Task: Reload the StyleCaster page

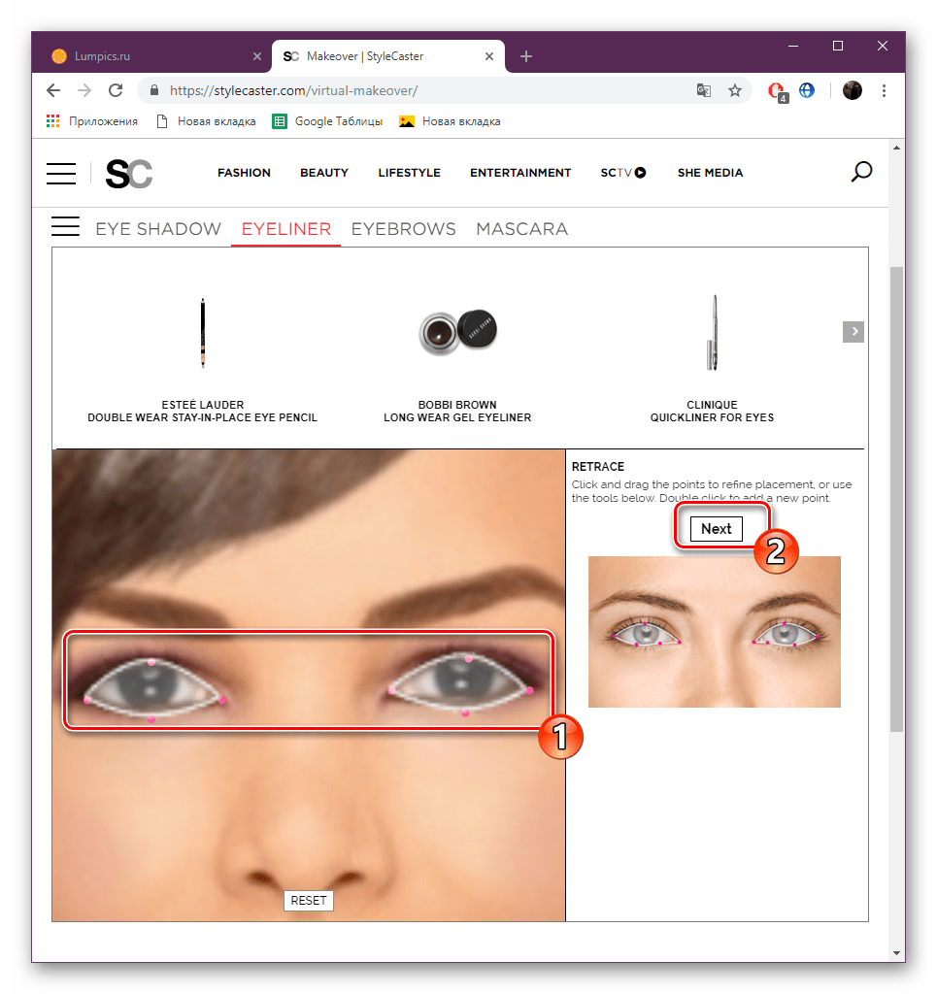Action: point(116,90)
